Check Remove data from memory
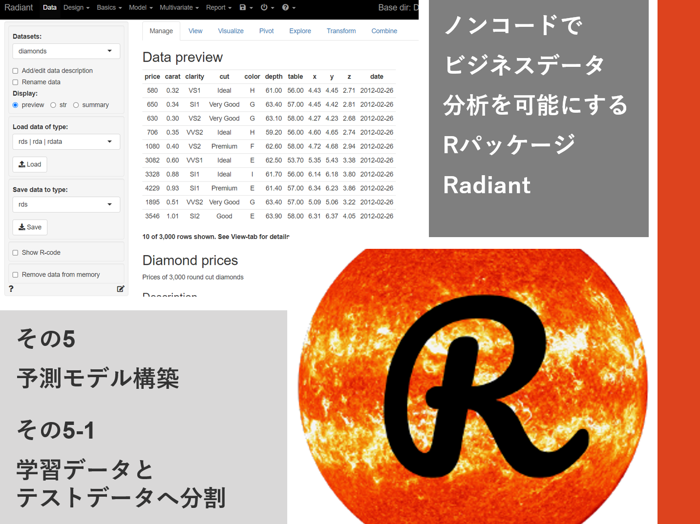The image size is (700, 524). coord(15,274)
